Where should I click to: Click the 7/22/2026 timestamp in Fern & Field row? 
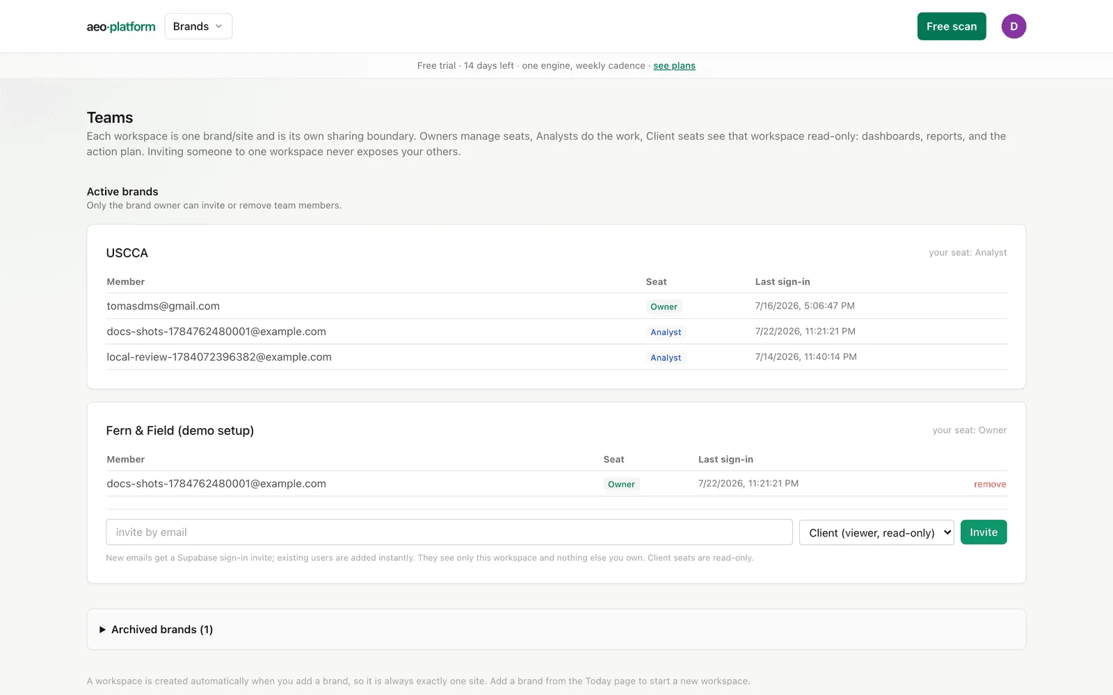click(x=748, y=483)
